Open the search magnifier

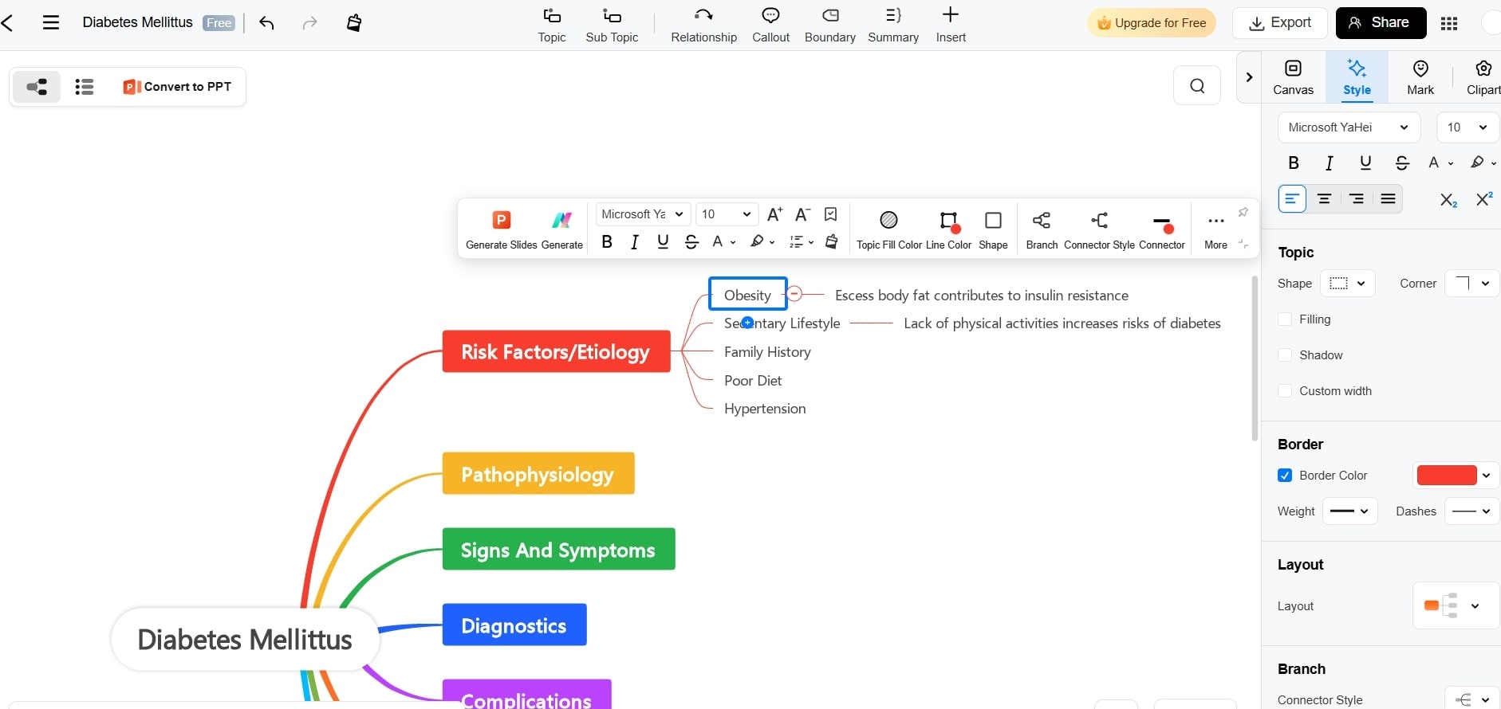[1197, 85]
